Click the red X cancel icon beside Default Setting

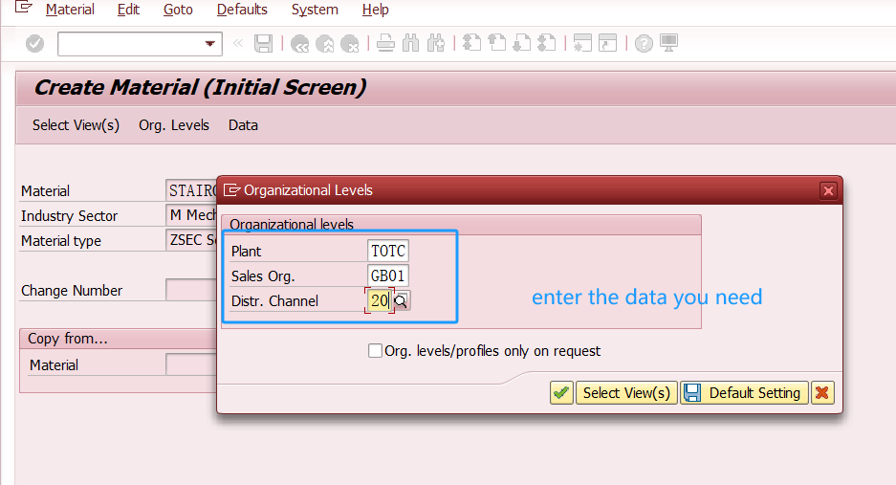(821, 393)
